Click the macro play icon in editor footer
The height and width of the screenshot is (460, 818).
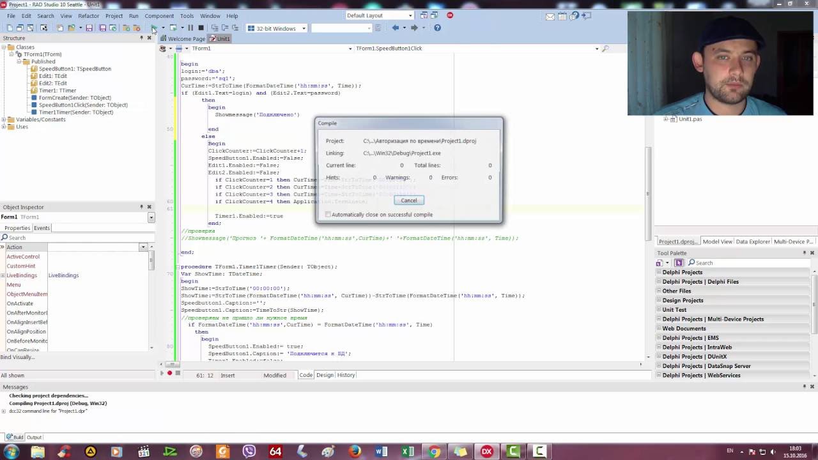(162, 373)
